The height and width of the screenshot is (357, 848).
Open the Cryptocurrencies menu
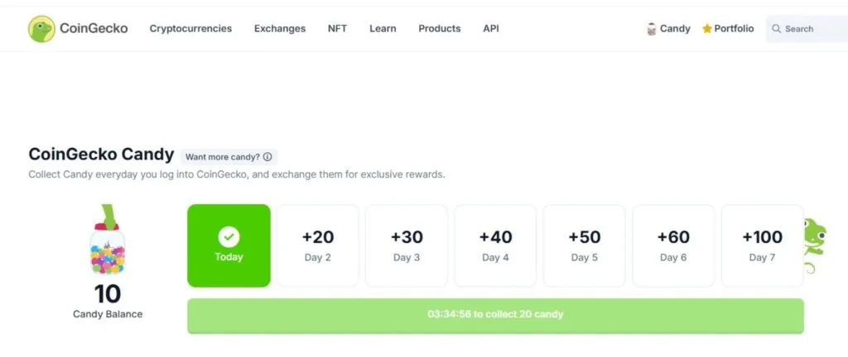point(190,29)
